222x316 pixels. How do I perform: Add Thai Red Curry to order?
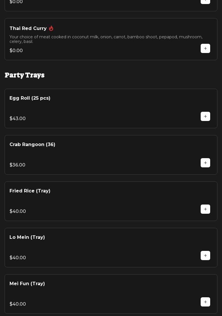click(x=205, y=48)
